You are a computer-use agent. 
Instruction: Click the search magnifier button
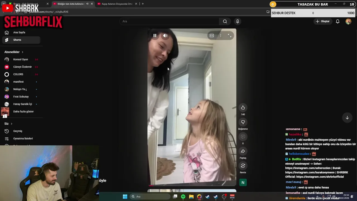coord(225,21)
